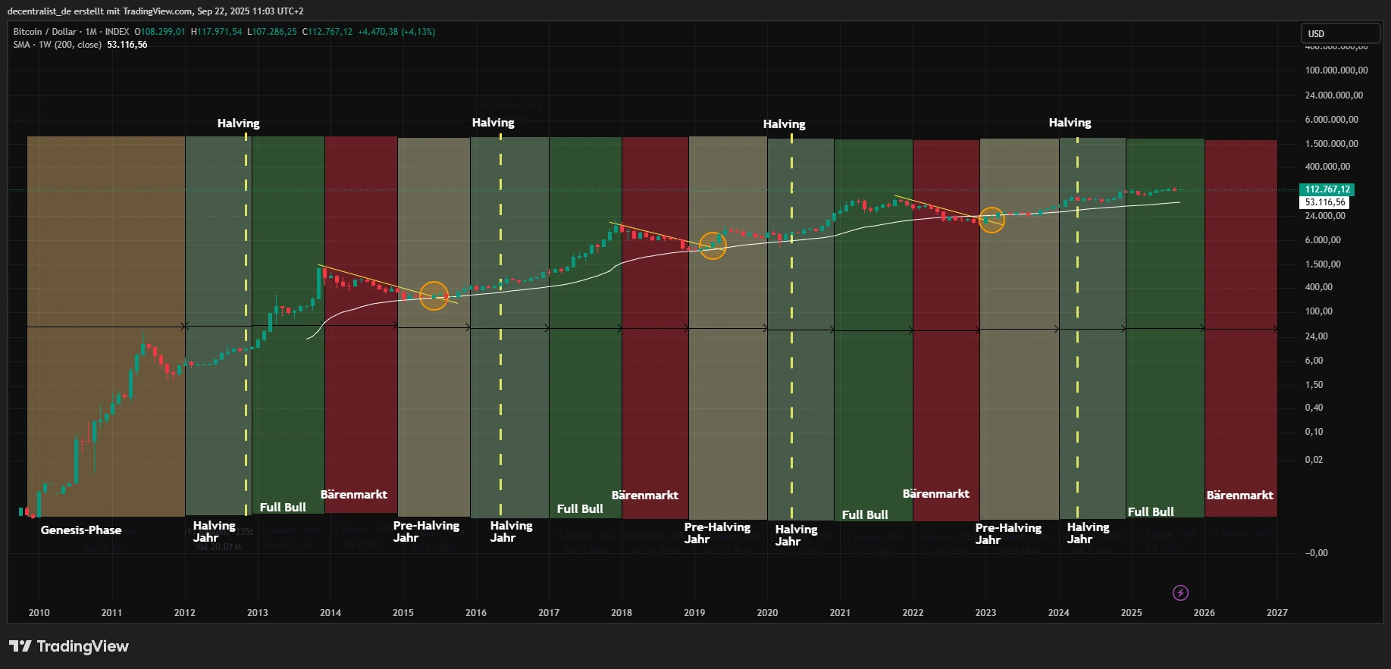Image resolution: width=1391 pixels, height=669 pixels.
Task: Click the Halving label above the 2024 dashed line
Action: (1070, 123)
